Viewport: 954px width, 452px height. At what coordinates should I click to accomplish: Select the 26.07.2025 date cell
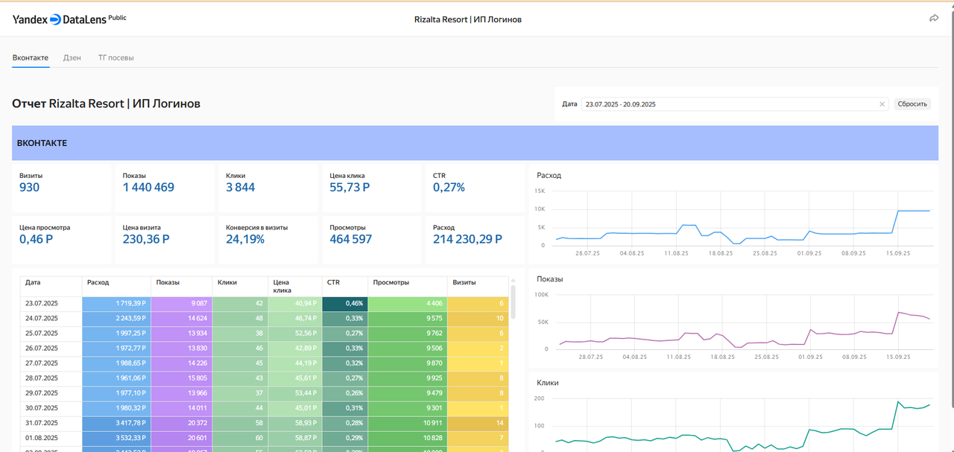51,348
